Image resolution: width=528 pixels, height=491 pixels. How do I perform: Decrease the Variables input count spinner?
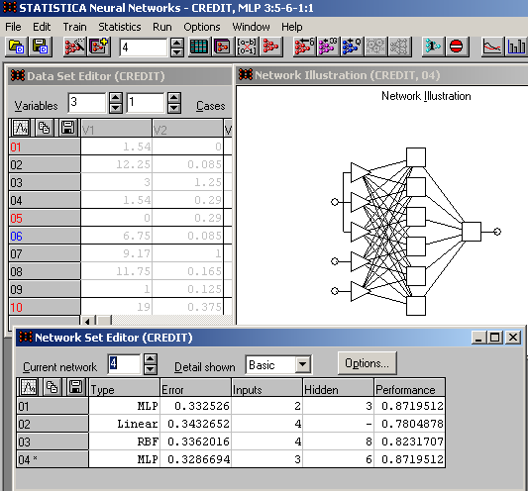(116, 108)
